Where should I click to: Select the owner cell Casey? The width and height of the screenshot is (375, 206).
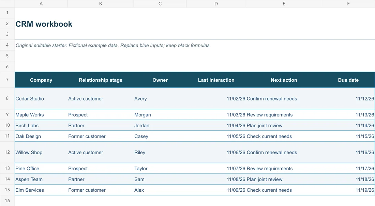160,136
